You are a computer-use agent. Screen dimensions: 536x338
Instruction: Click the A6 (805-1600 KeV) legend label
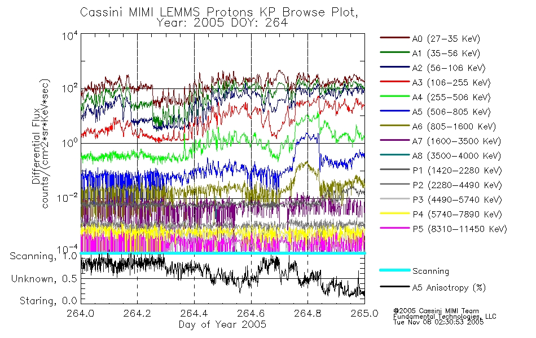(454, 127)
